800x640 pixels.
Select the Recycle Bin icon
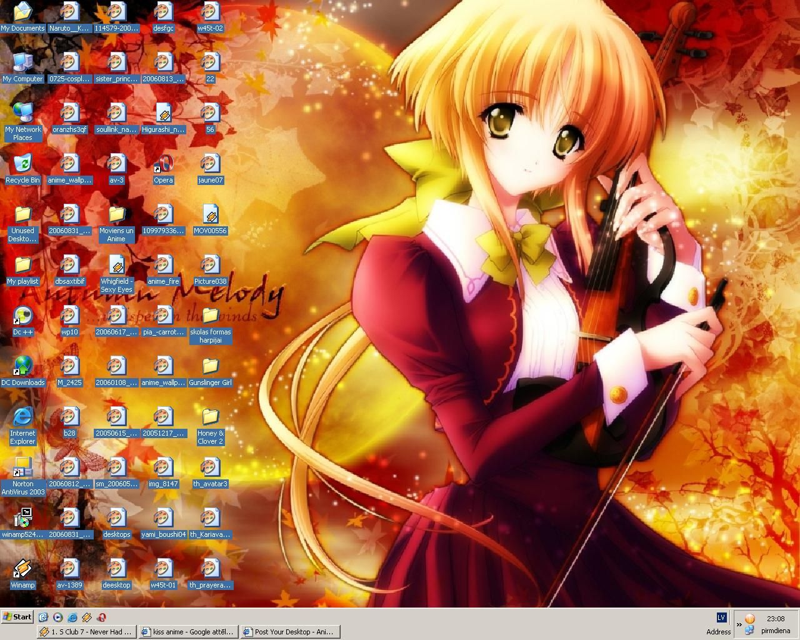[22, 169]
